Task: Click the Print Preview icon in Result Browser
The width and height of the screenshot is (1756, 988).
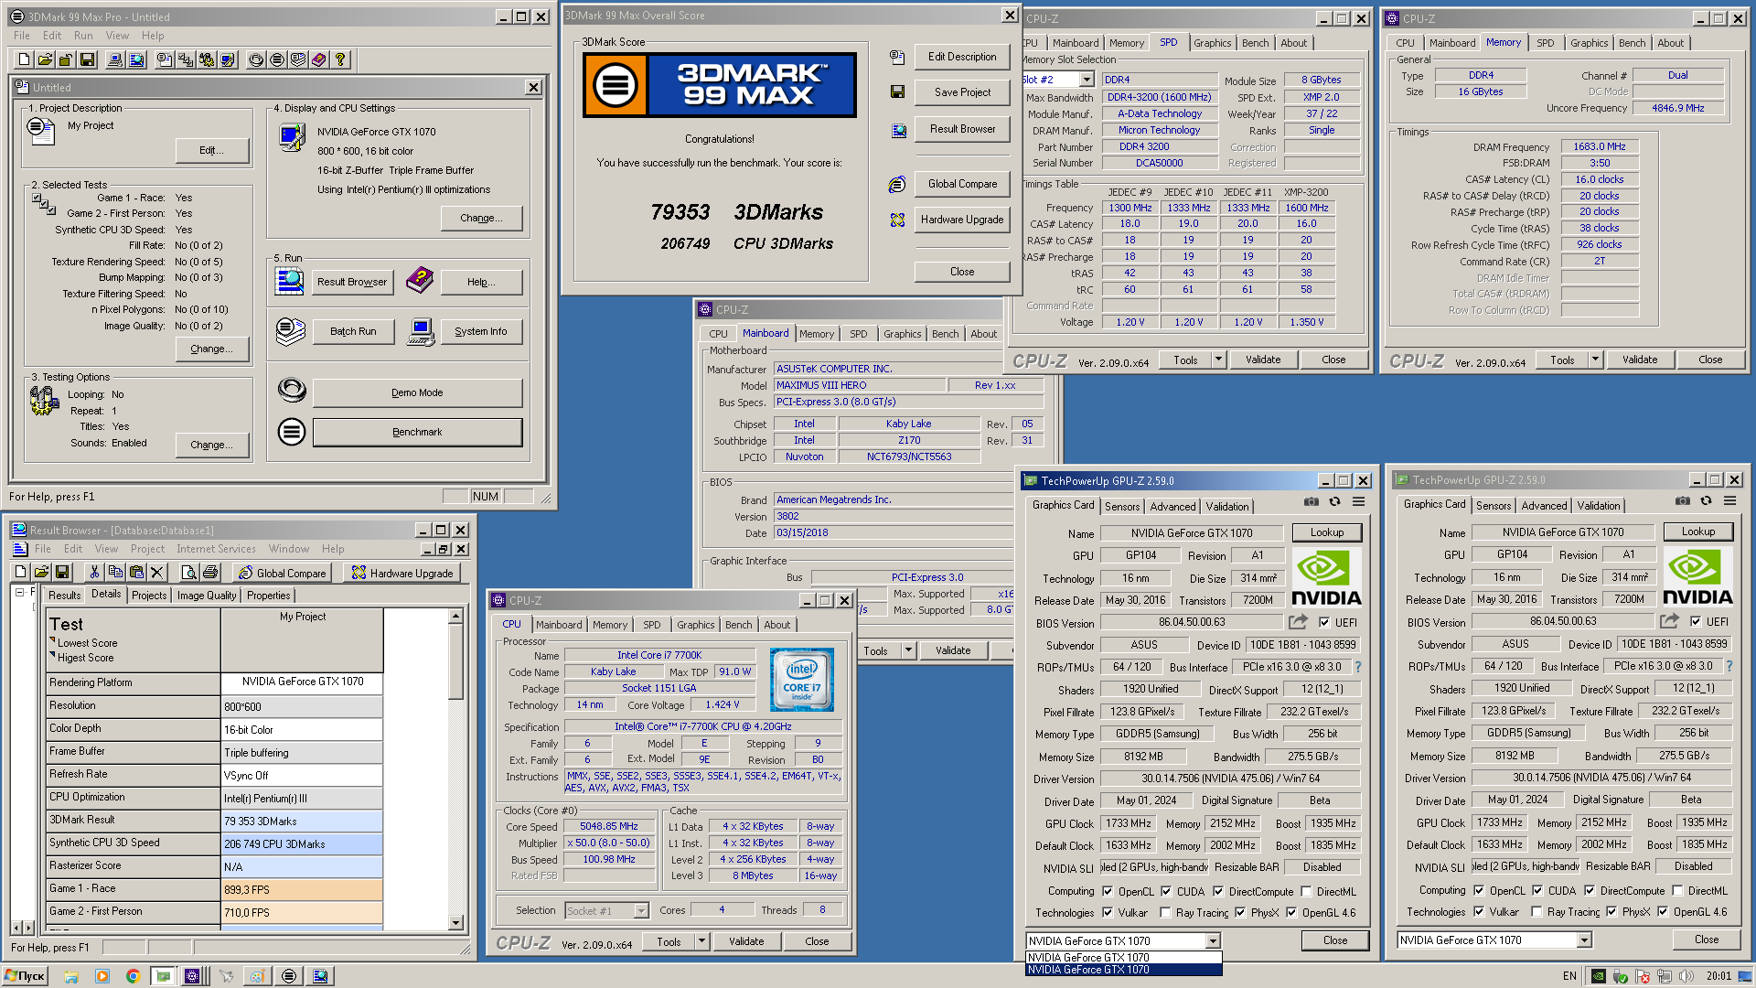Action: click(x=189, y=573)
